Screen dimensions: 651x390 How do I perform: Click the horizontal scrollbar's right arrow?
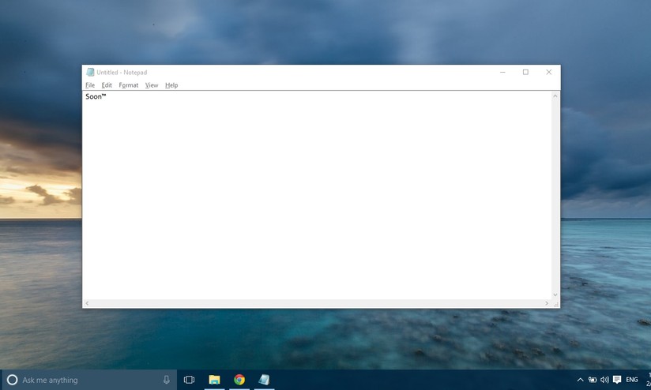click(547, 303)
